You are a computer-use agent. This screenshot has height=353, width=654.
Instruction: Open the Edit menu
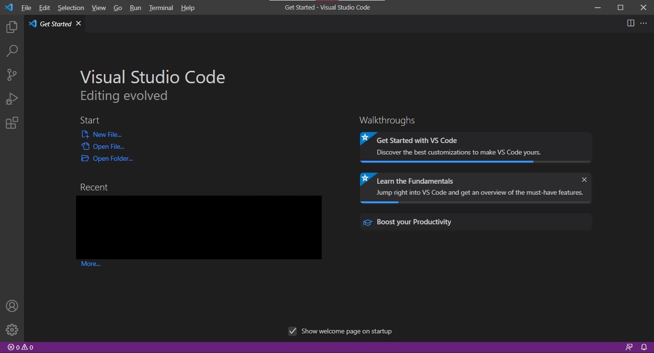[x=45, y=8]
